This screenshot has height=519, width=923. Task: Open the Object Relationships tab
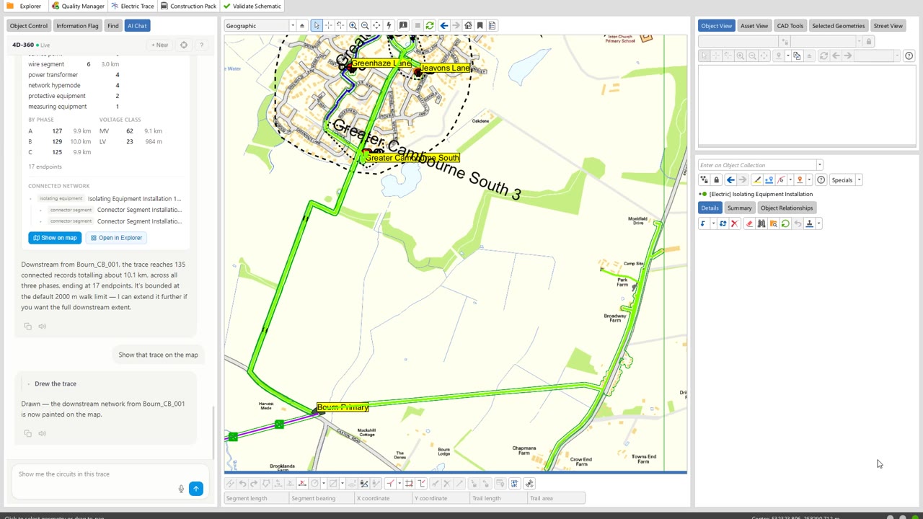(x=787, y=208)
